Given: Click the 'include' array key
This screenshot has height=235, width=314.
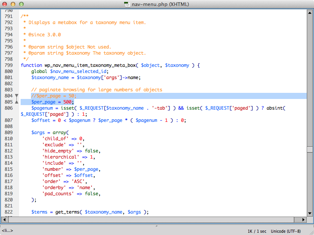Looking at the screenshot, I should pyautogui.click(x=54, y=163).
